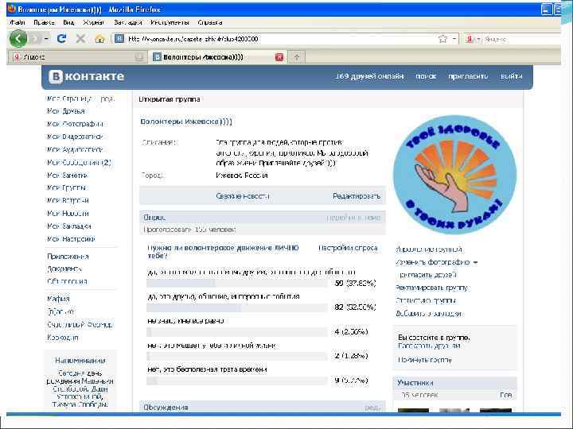Open Приложения in sidebar
The image size is (573, 429).
coord(68,256)
